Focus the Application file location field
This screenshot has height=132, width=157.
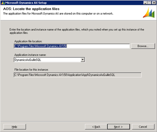72,46
